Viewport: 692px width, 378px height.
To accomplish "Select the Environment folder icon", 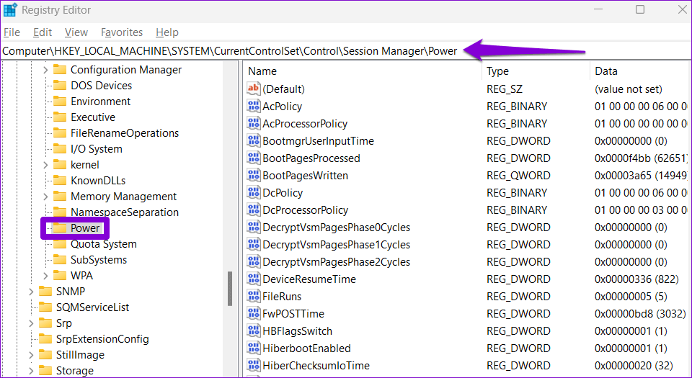I will point(60,102).
